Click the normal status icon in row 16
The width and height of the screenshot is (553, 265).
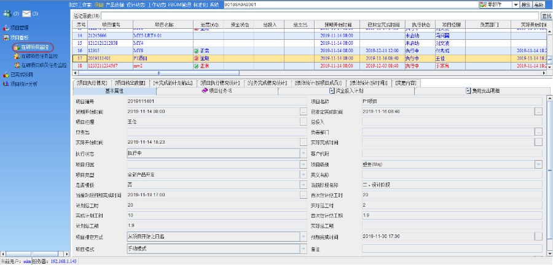tap(196, 50)
